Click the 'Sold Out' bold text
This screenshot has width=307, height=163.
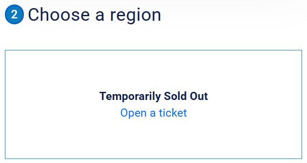click(186, 96)
